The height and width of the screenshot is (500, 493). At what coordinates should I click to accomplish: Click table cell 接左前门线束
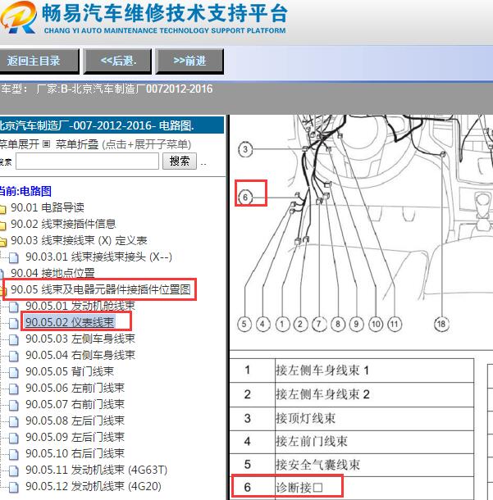(374, 442)
